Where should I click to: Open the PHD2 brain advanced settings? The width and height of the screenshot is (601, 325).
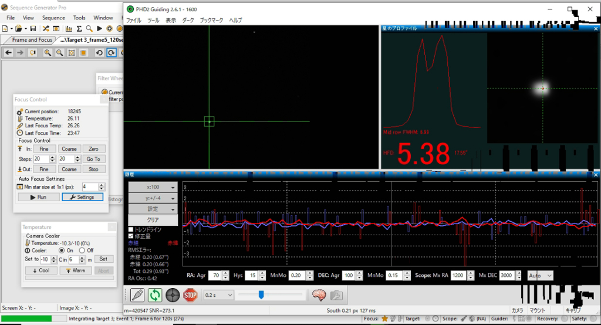[x=319, y=295]
